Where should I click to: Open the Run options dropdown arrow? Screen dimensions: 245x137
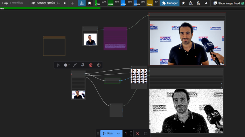click(x=118, y=134)
